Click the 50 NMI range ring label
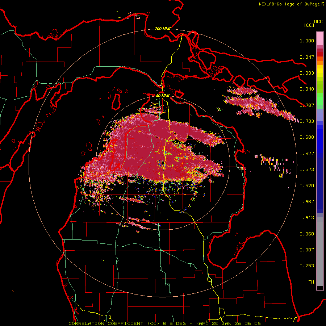This screenshot has height=326, width=326. 163,96
